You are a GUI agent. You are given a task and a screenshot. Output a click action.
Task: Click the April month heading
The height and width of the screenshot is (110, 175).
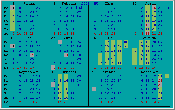[151, 4]
